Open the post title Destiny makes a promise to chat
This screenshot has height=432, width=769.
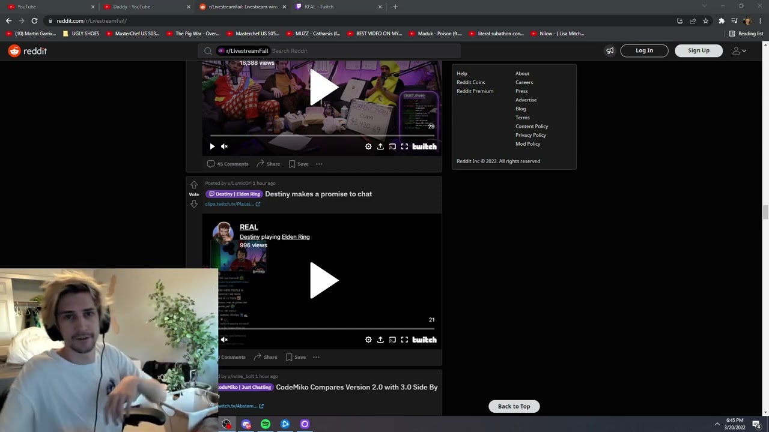tap(318, 194)
